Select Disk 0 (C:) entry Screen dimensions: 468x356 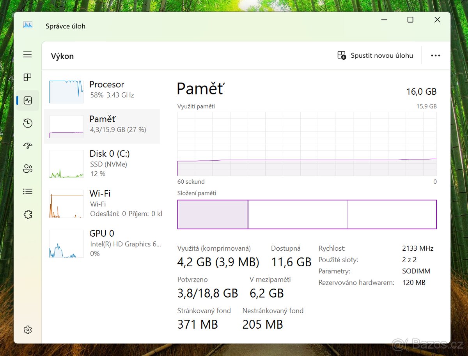pos(102,163)
